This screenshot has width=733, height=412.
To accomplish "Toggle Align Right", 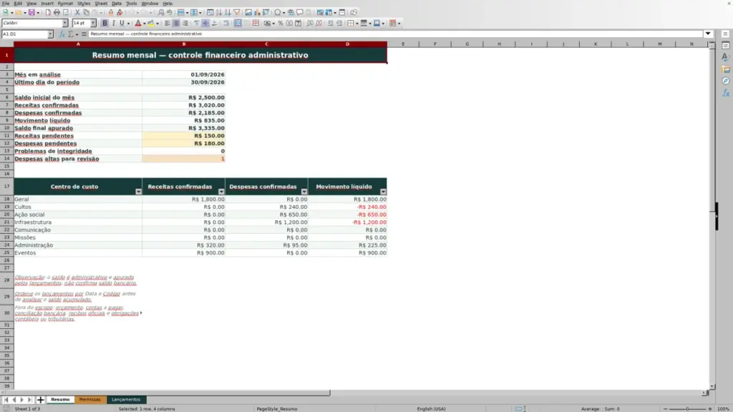I will (x=185, y=24).
